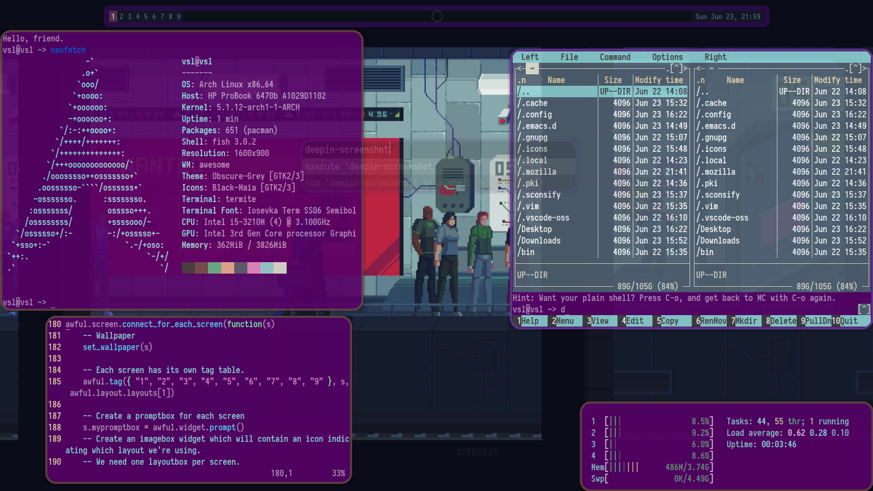Select /Downloads in the left panel
The width and height of the screenshot is (873, 491).
click(x=602, y=240)
